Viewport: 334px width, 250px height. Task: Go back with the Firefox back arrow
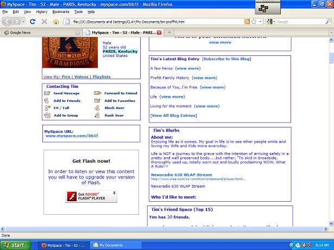pos(7,22)
